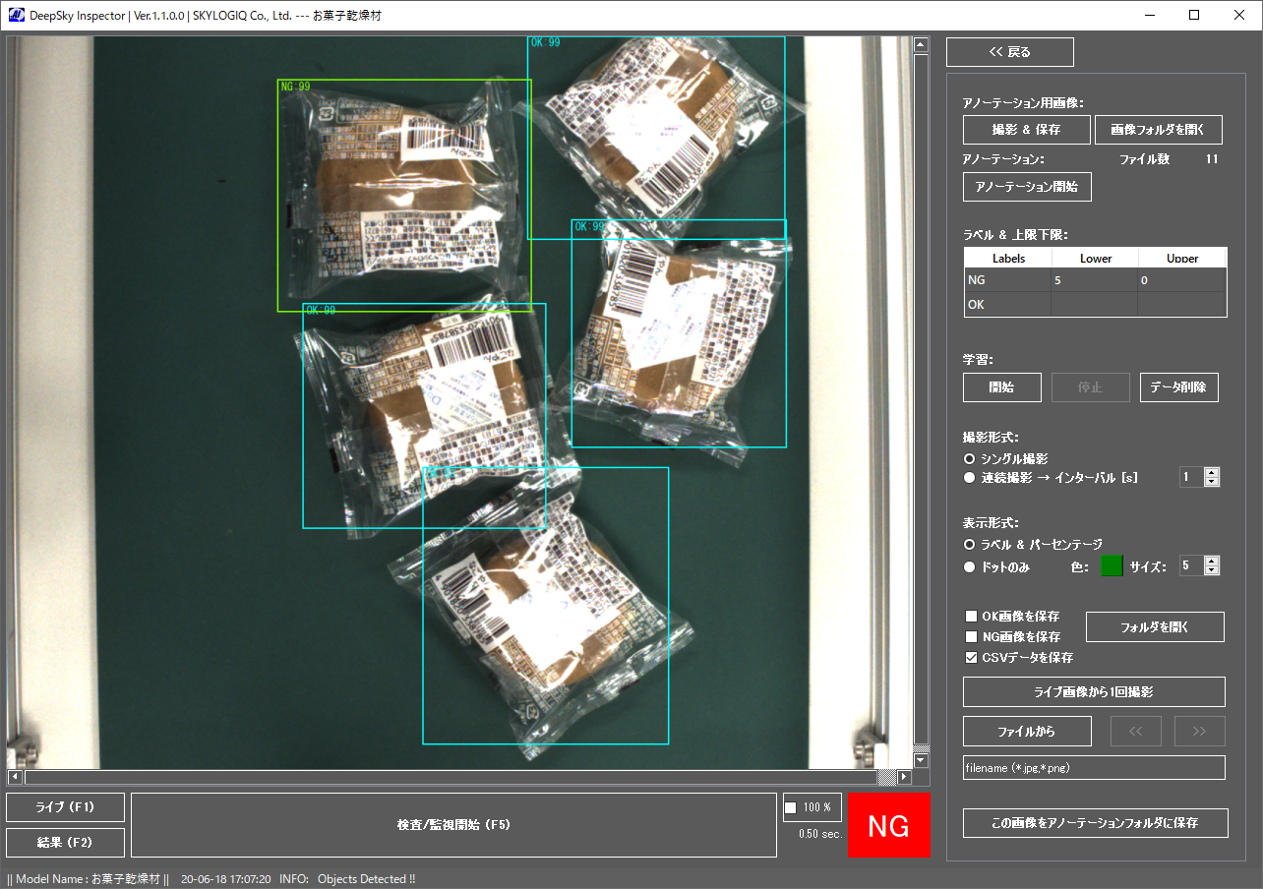Click the データ削除 button
The width and height of the screenshot is (1263, 889).
tap(1178, 387)
